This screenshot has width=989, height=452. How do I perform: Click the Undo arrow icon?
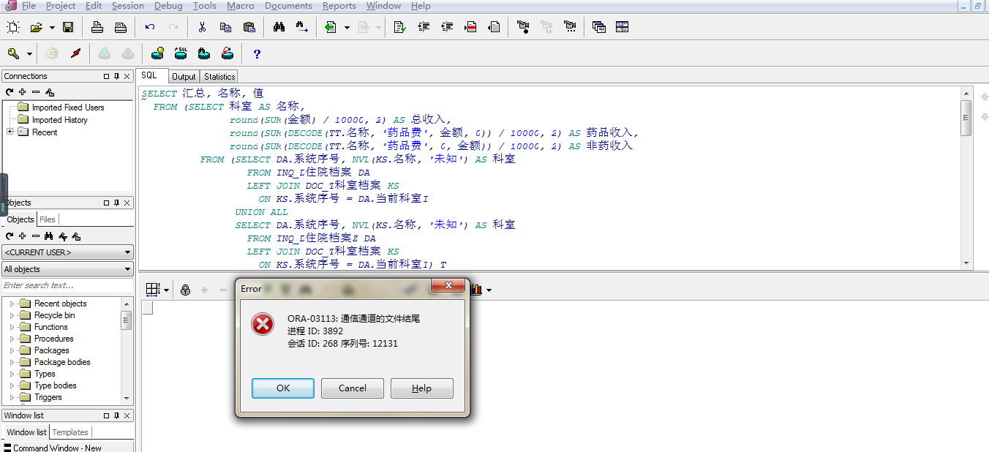(x=150, y=28)
